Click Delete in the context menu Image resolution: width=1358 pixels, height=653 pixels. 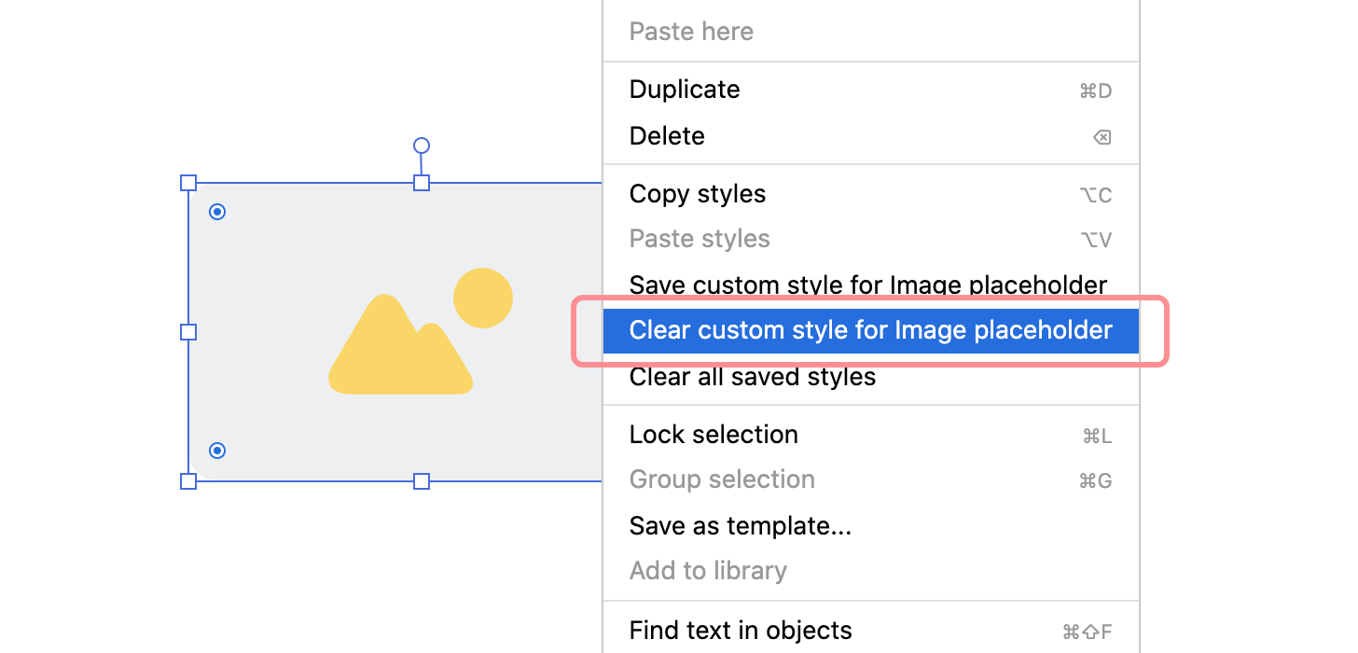[x=667, y=135]
